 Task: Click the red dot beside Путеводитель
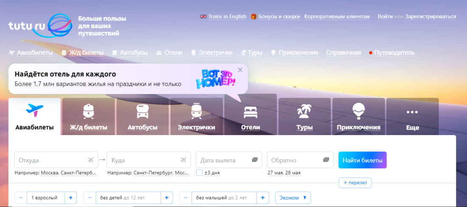(371, 53)
